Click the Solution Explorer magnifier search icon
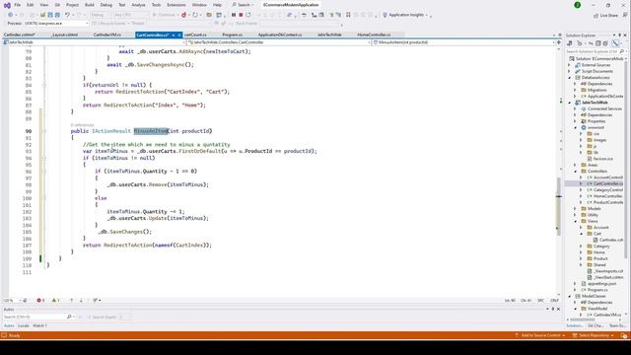Image resolution: width=631 pixels, height=355 pixels. click(x=622, y=51)
